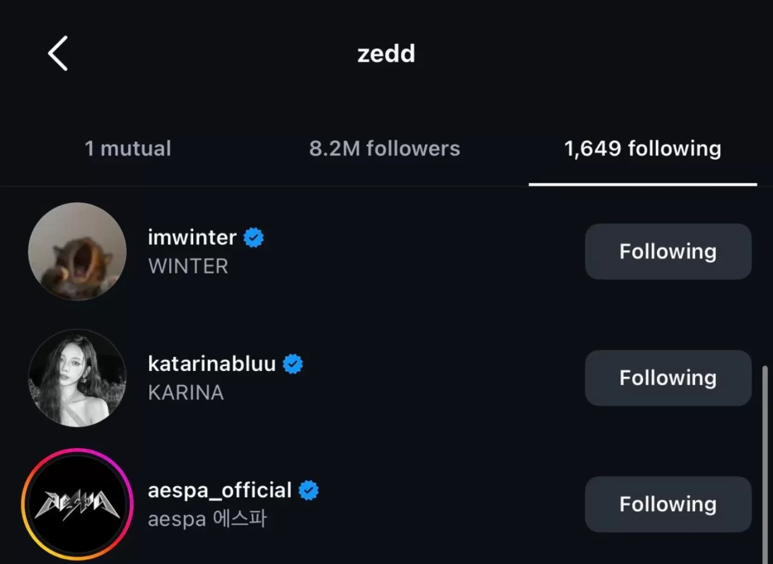Click the back arrow to return to zedd's profile
Viewport: 773px width, 564px height.
point(57,53)
